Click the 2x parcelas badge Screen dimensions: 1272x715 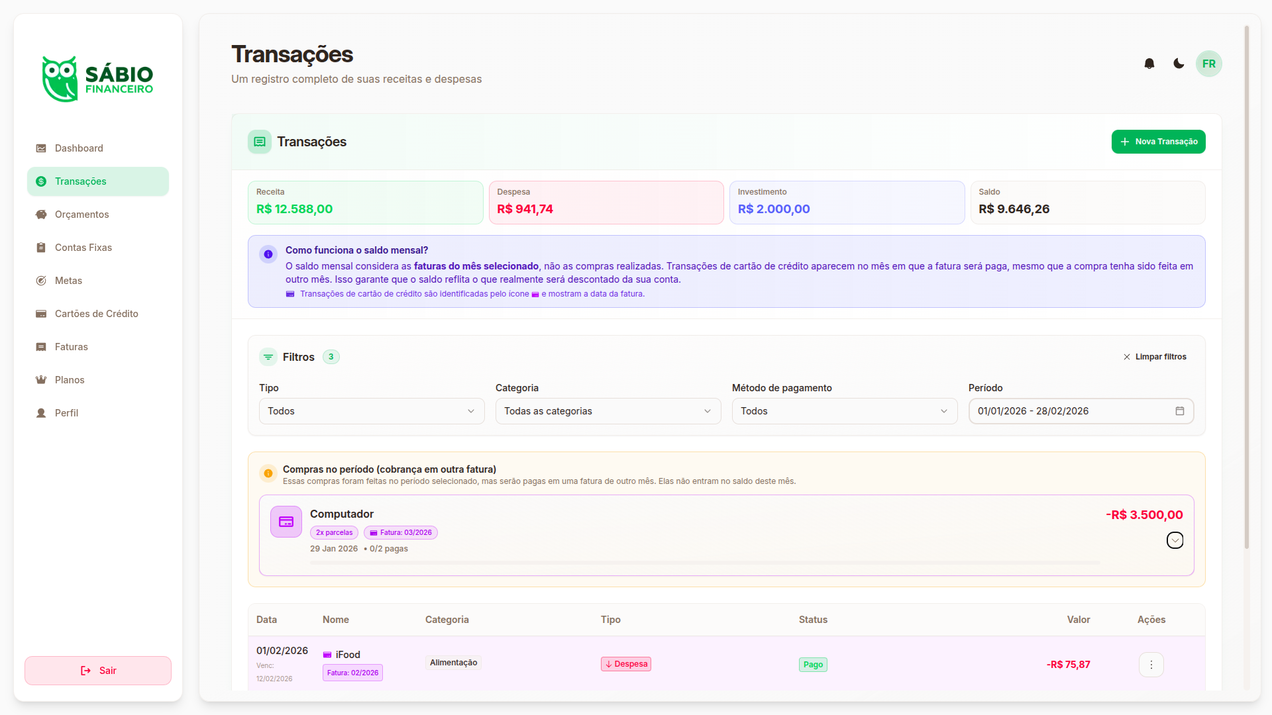pyautogui.click(x=334, y=533)
